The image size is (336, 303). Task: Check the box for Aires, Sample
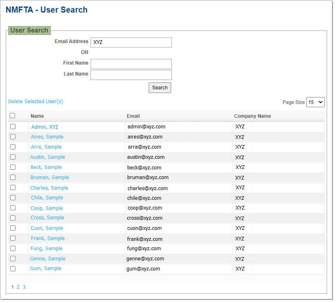point(13,137)
